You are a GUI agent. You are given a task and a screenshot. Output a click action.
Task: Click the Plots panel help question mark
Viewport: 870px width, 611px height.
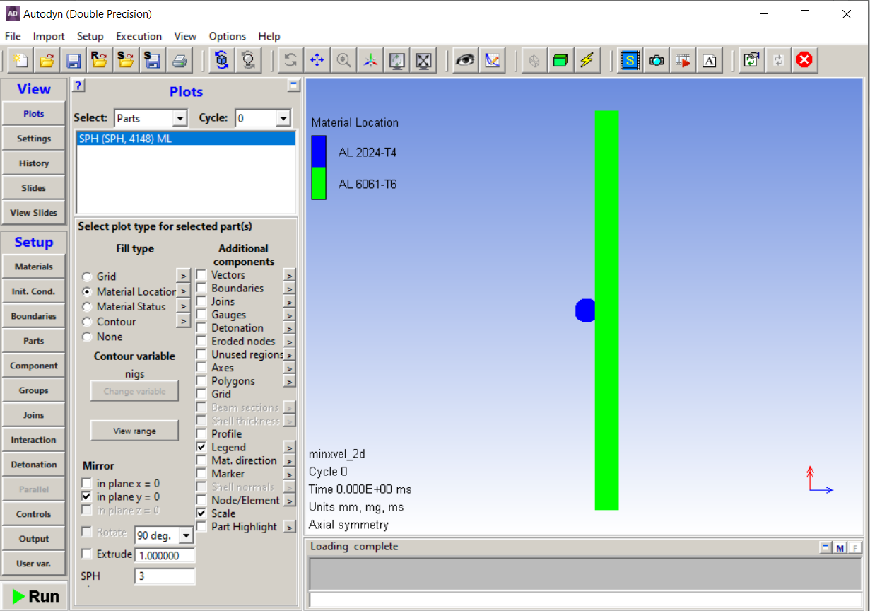tap(79, 86)
